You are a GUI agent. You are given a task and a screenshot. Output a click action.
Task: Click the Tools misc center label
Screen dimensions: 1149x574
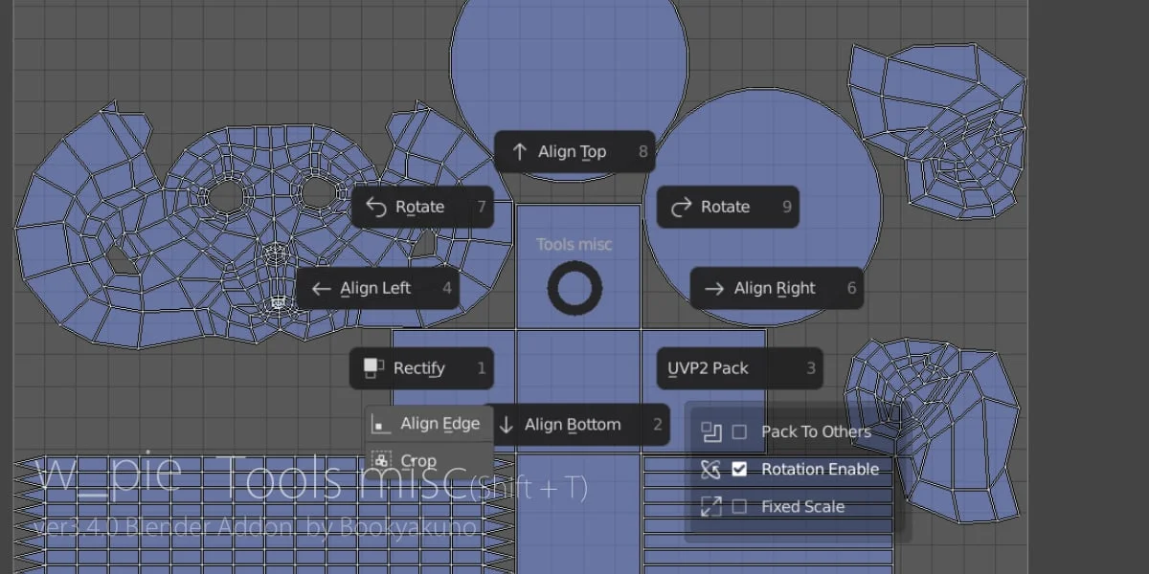pyautogui.click(x=574, y=244)
